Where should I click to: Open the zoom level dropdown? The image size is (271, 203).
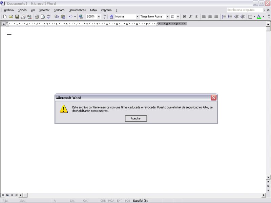99,17
